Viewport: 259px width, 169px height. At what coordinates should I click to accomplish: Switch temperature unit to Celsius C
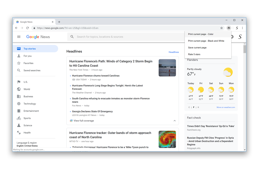[189, 107]
